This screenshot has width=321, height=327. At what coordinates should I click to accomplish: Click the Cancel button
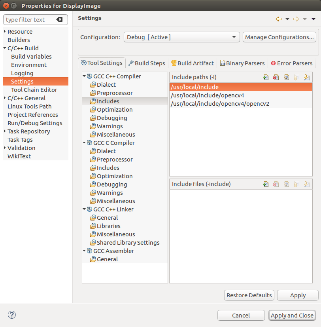coord(241,315)
